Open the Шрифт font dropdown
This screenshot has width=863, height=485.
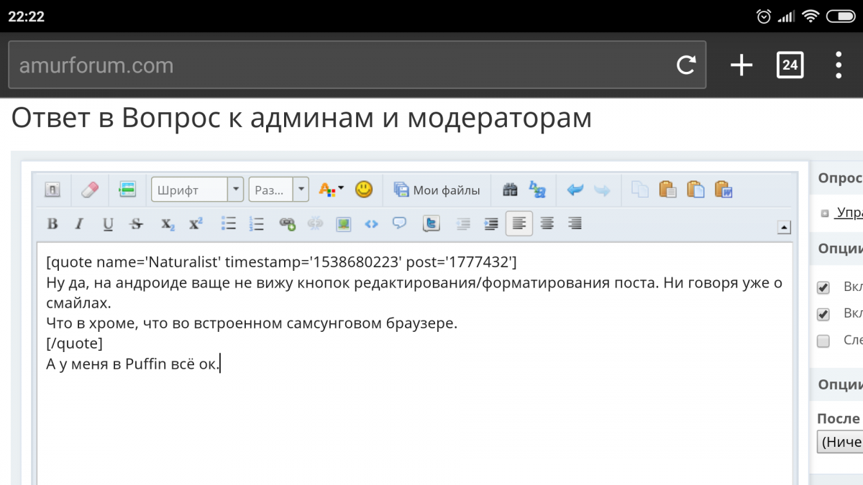pos(198,190)
